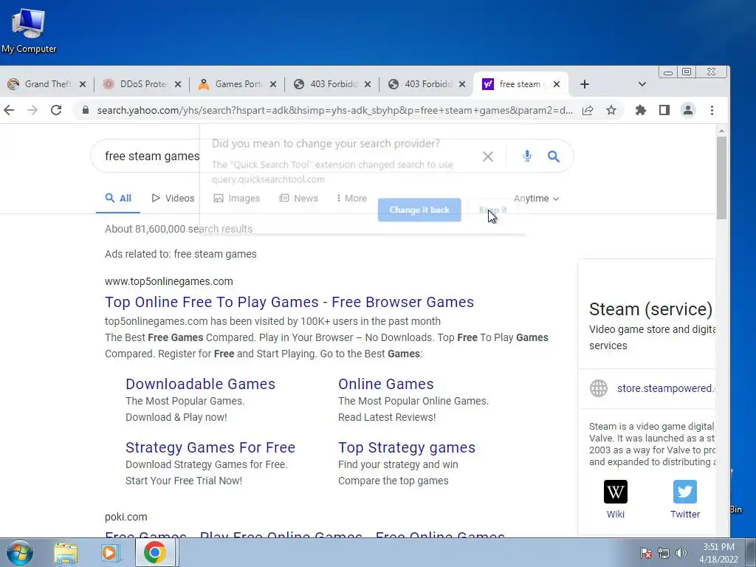756x567 pixels.
Task: Show Images search results
Action: pos(237,198)
